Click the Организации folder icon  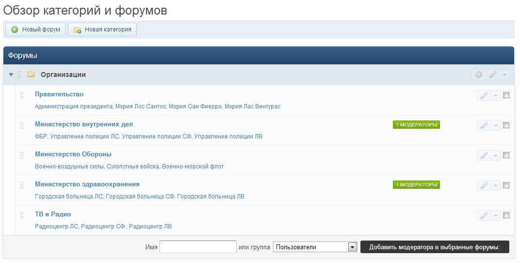[31, 75]
